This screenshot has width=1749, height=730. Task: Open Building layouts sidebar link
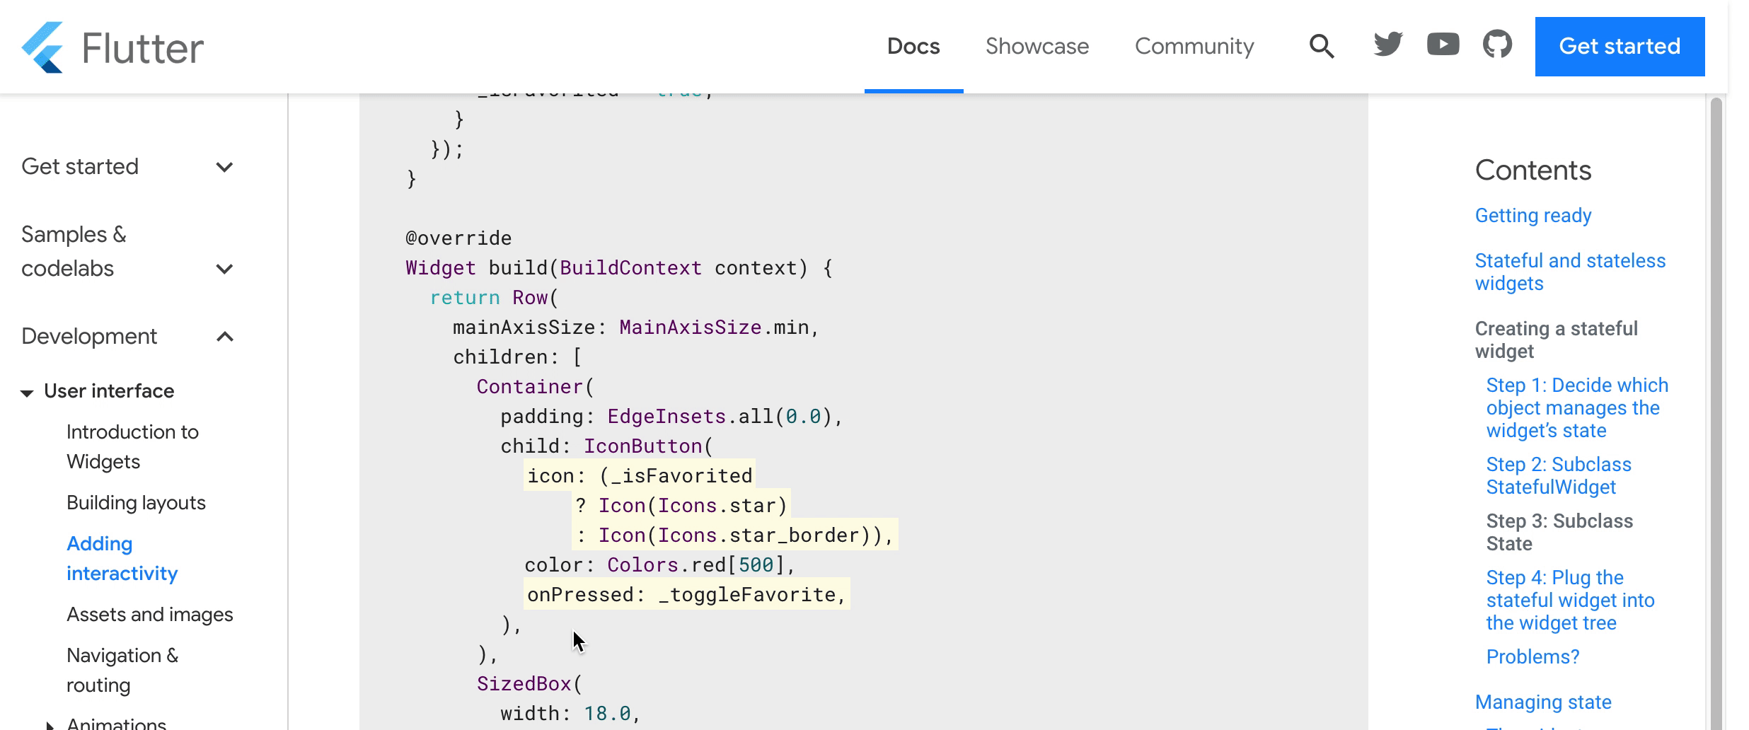pos(136,503)
